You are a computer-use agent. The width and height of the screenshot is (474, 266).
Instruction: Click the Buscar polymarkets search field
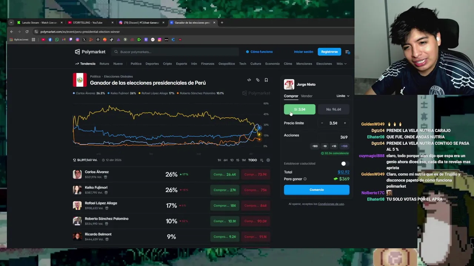pos(175,52)
